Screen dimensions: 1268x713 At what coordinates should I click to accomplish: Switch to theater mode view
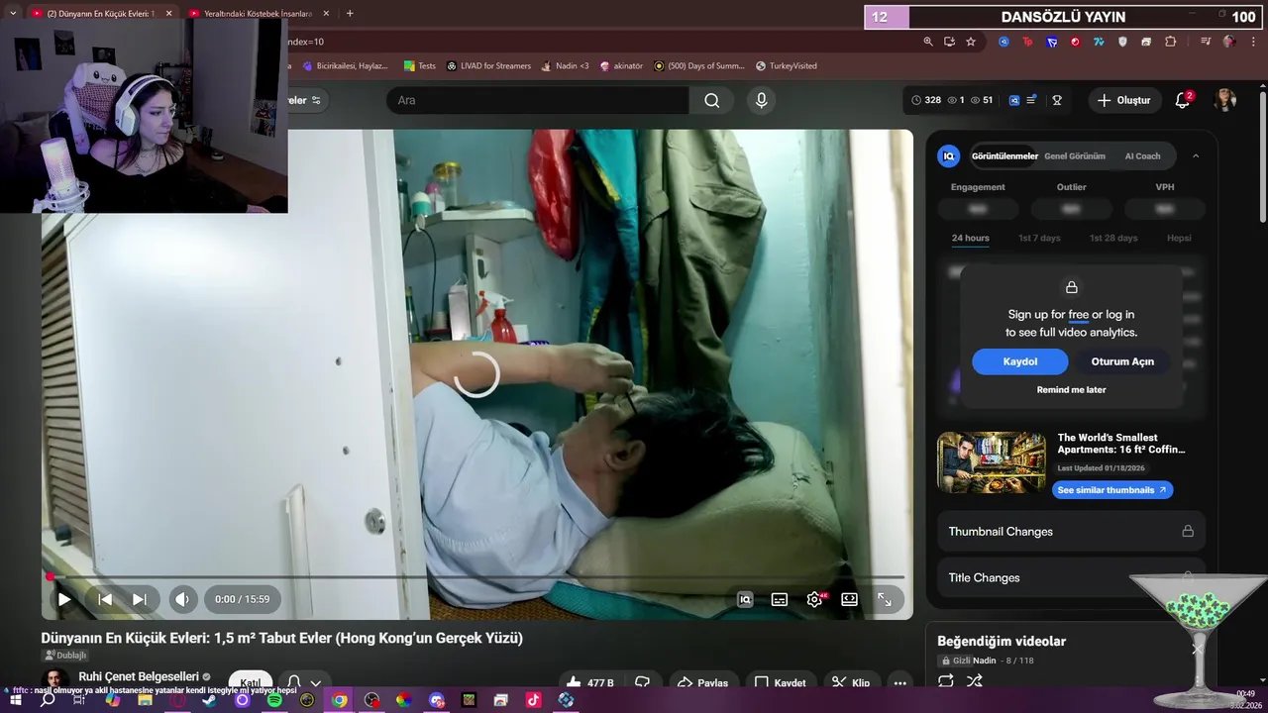click(849, 599)
